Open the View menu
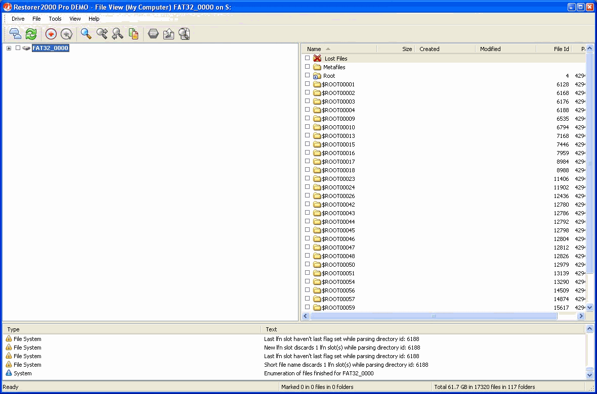Viewport: 597px width, 394px height. [75, 19]
